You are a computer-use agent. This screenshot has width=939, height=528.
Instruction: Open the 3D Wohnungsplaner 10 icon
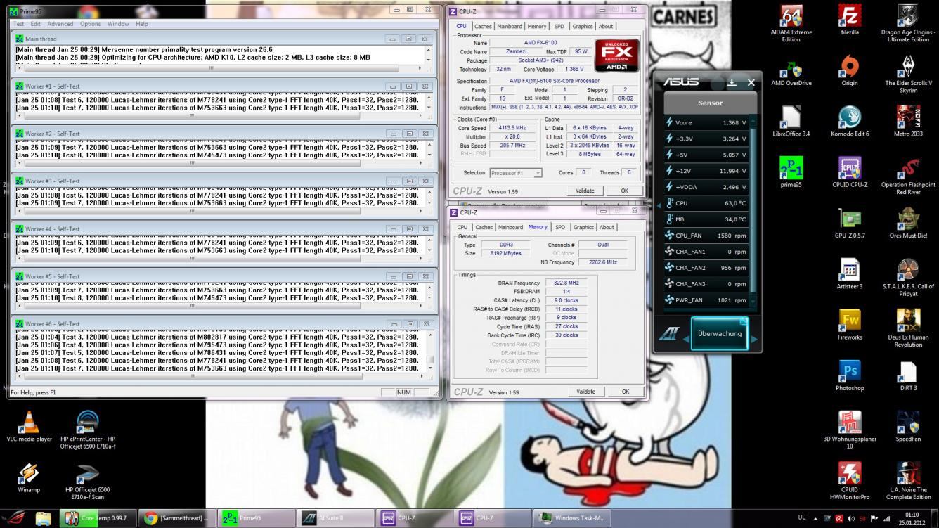coord(850,430)
